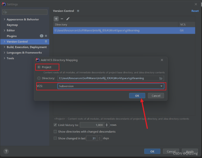Open Keymap settings page

(x=12, y=25)
